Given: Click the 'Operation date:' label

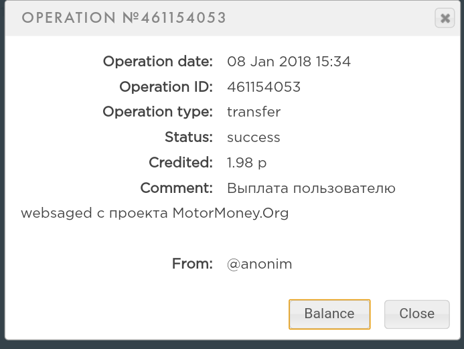Looking at the screenshot, I should (157, 62).
